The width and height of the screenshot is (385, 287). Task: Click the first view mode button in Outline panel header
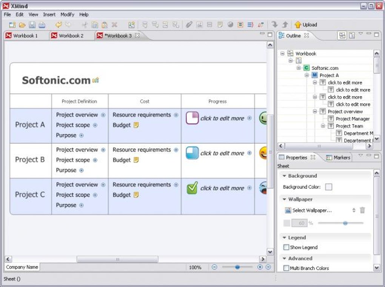[x=342, y=35]
